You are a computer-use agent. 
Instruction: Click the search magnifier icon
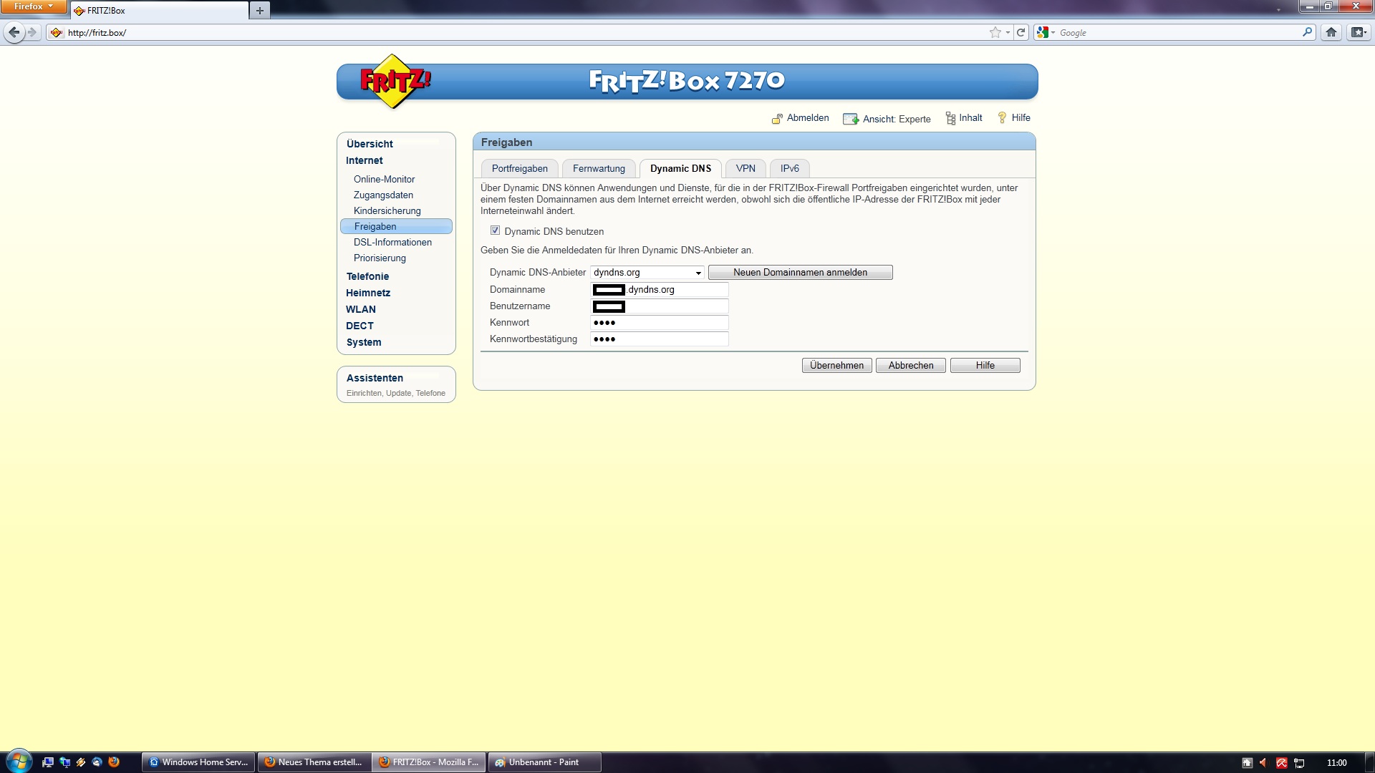click(1307, 32)
